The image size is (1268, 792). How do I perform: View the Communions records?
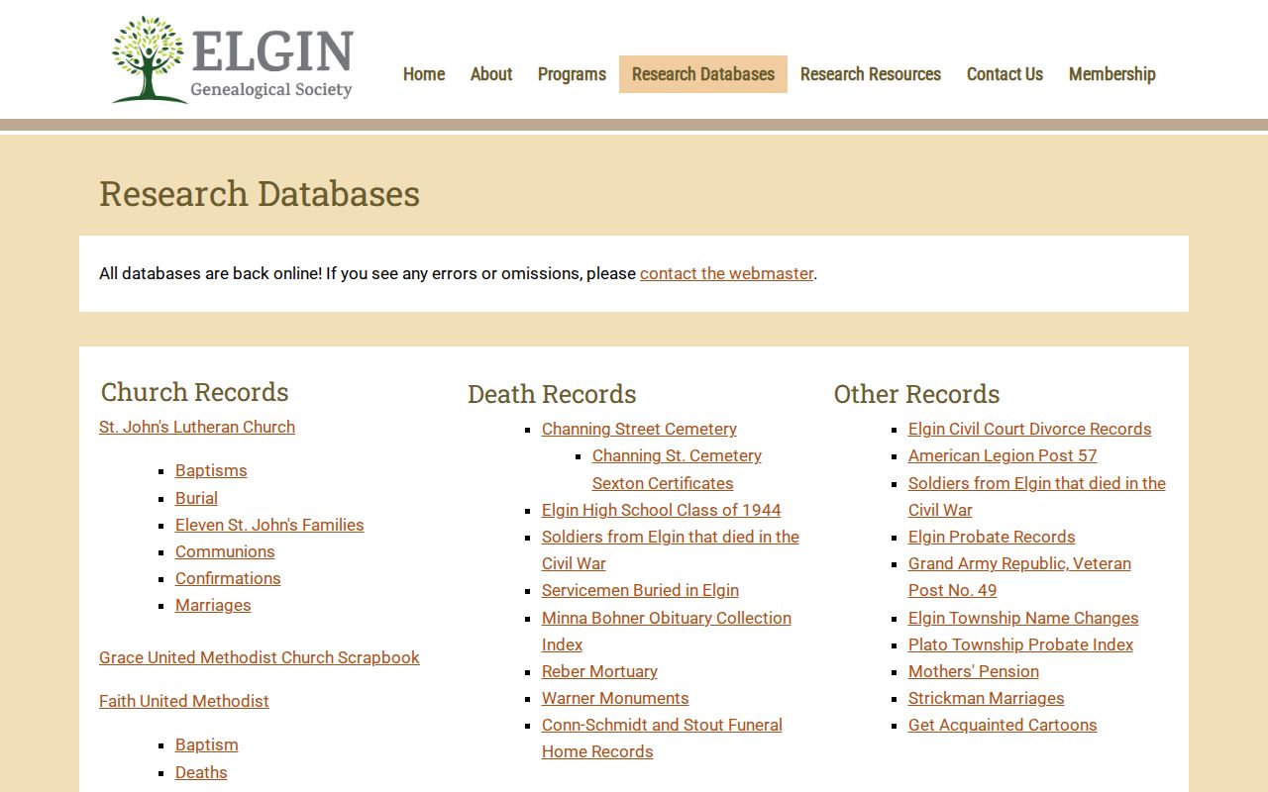click(x=225, y=551)
